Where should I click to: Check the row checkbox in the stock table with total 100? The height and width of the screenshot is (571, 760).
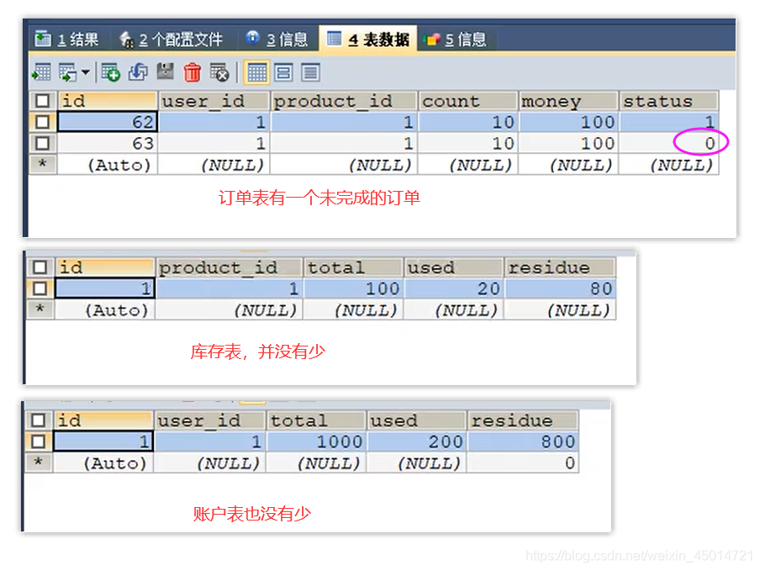(x=40, y=288)
